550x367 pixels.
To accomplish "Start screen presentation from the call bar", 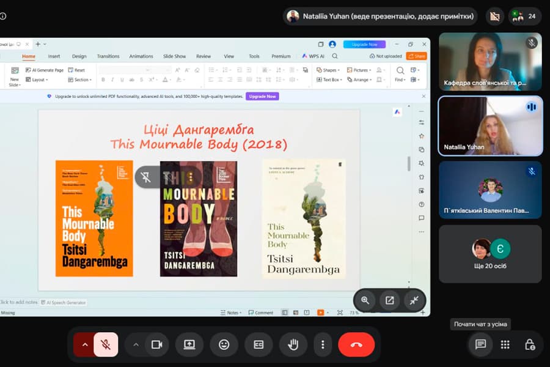I will 189,344.
